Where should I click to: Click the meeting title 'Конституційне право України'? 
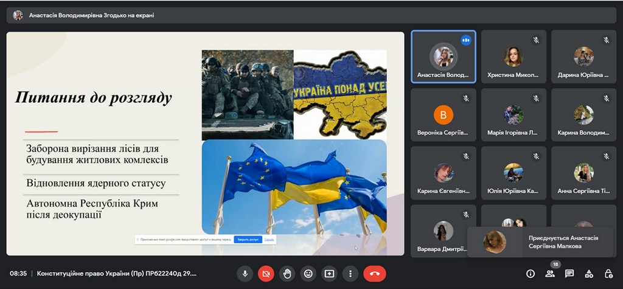[116, 274]
